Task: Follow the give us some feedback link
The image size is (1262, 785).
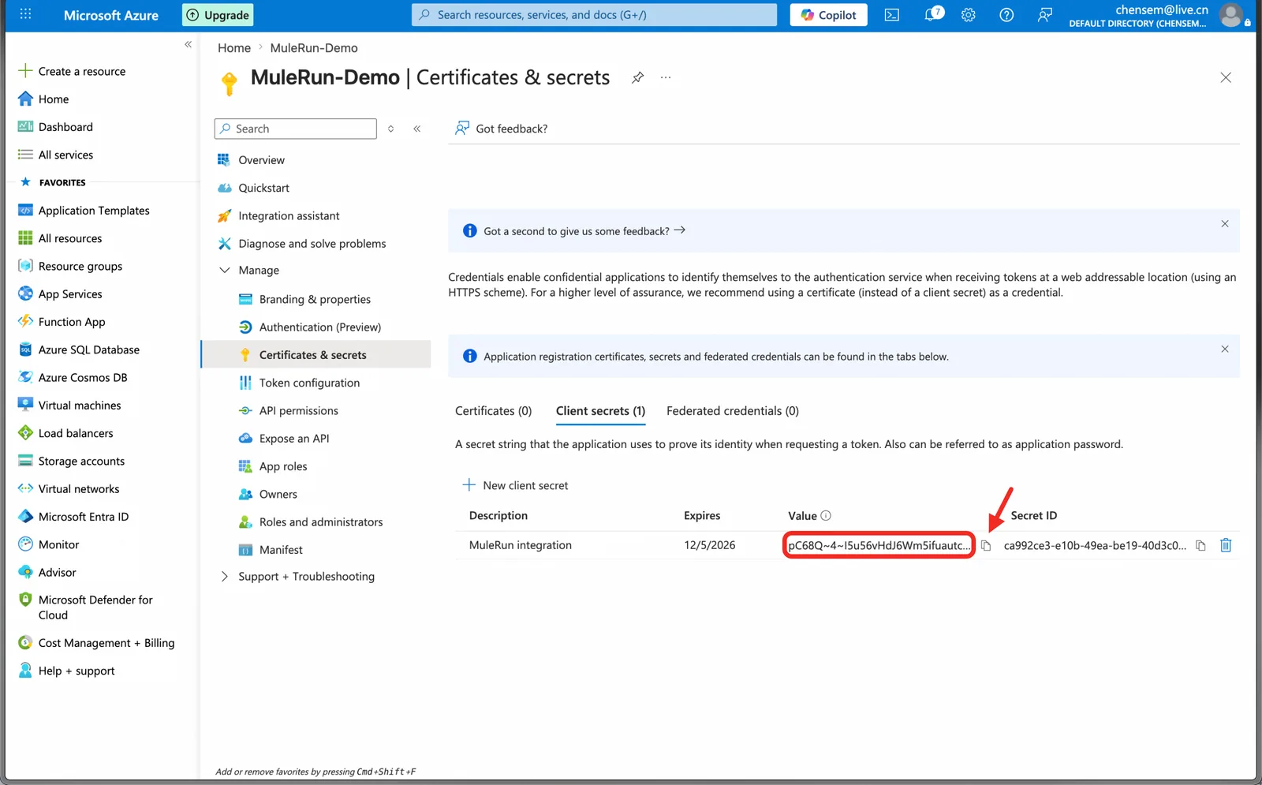Action: [584, 231]
